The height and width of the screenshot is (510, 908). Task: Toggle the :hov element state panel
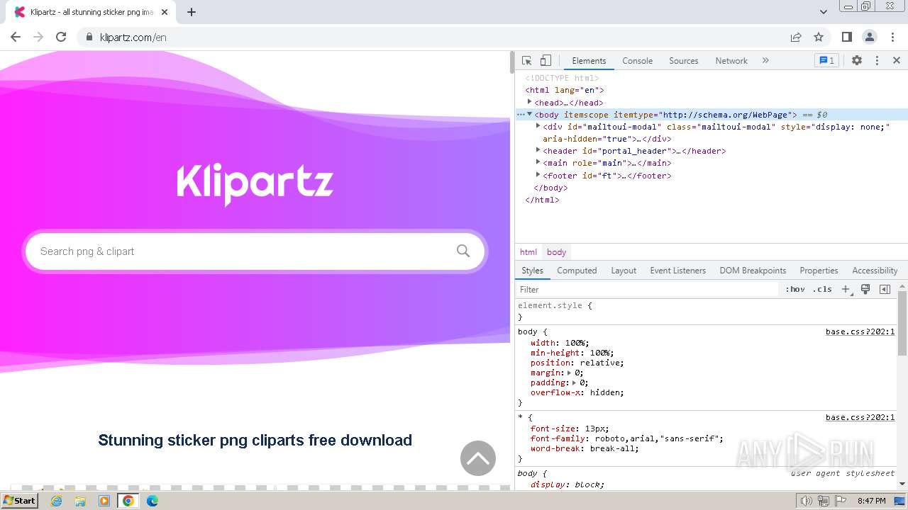point(795,289)
